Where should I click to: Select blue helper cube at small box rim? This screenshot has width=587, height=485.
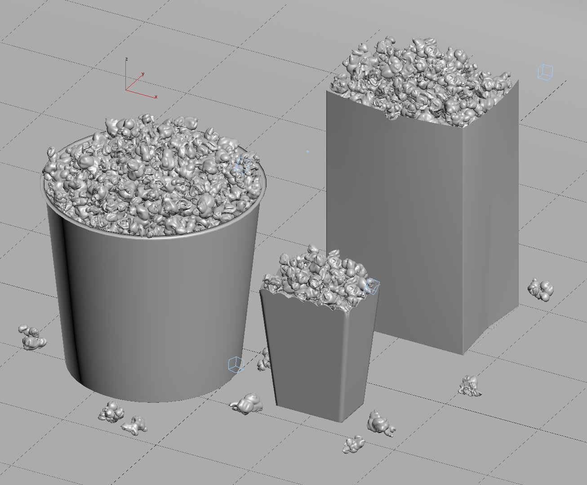pyautogui.click(x=372, y=287)
